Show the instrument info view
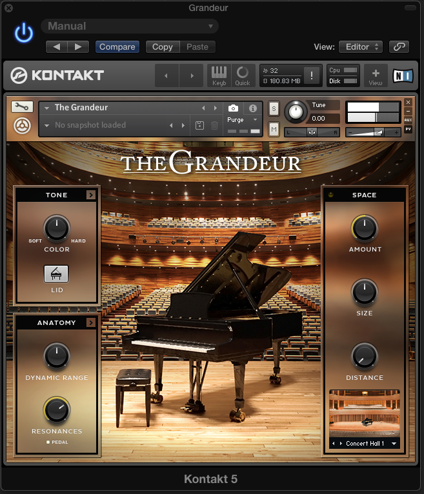The width and height of the screenshot is (424, 494). pyautogui.click(x=253, y=108)
